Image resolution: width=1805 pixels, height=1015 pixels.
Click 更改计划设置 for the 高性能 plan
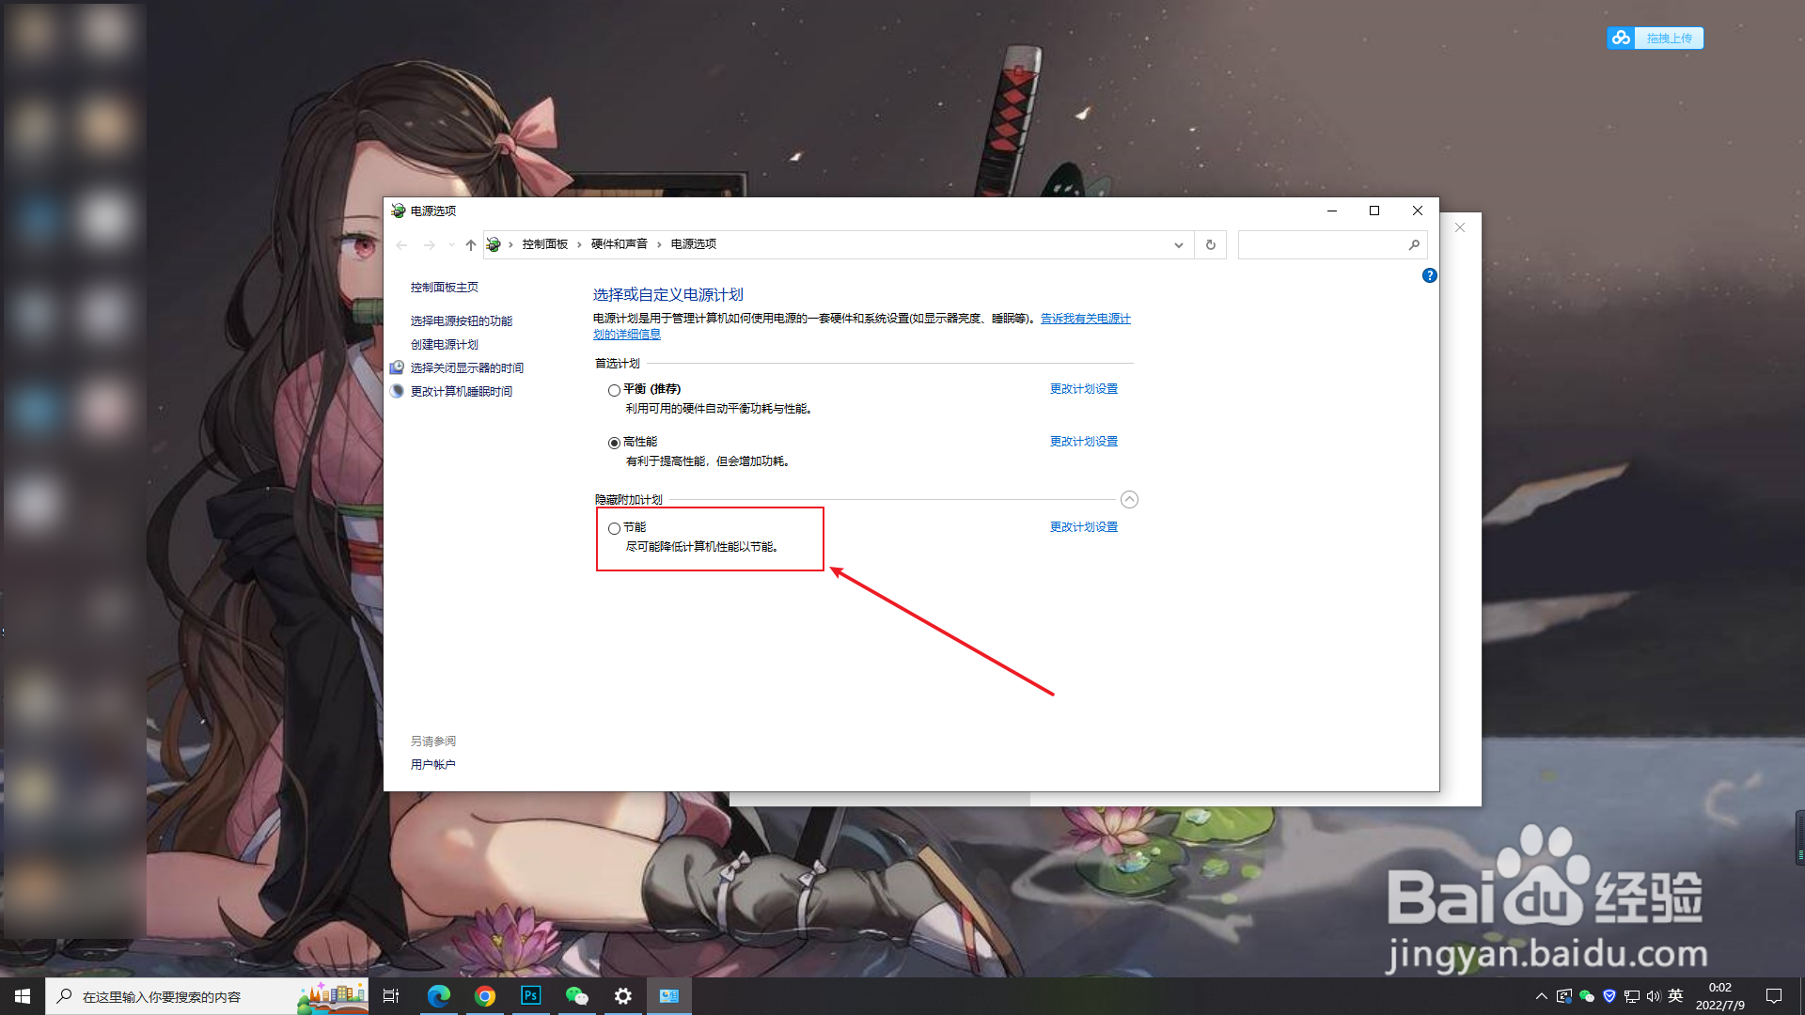[x=1083, y=442]
